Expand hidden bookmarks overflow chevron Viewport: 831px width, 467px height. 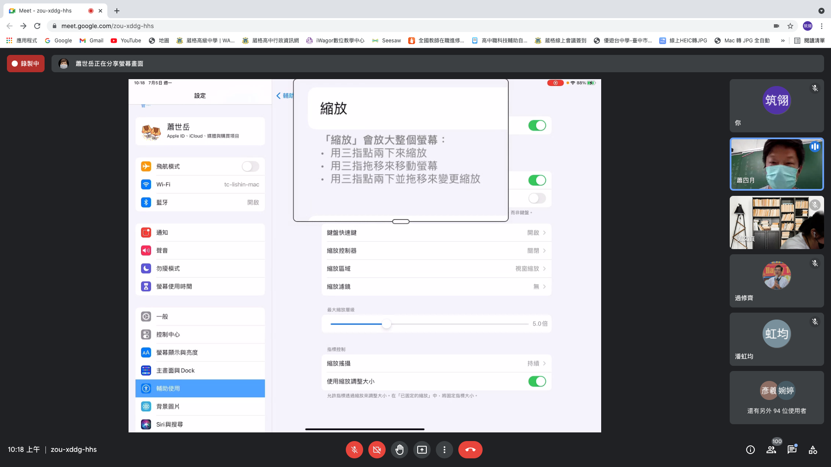[783, 41]
